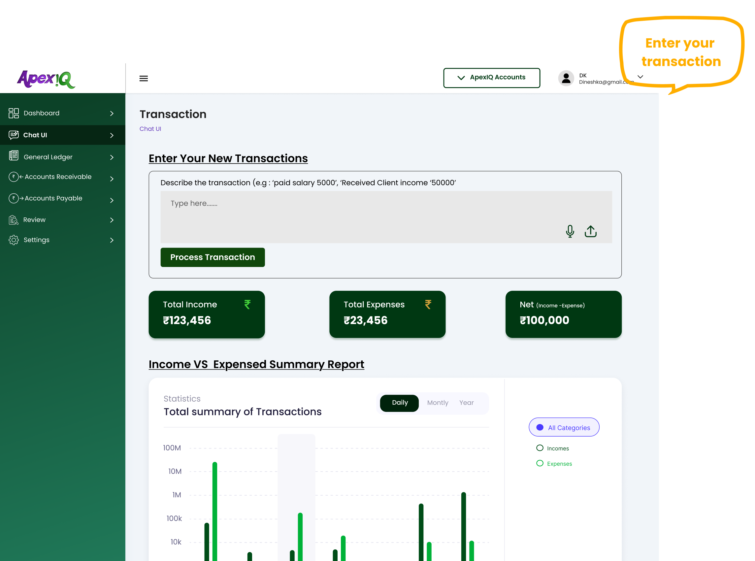Open the Chat UI breadcrumb link
The width and height of the screenshot is (755, 561).
click(x=150, y=129)
